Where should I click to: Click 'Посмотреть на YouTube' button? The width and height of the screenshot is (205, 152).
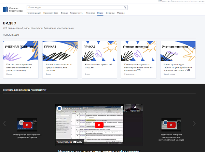(70, 142)
